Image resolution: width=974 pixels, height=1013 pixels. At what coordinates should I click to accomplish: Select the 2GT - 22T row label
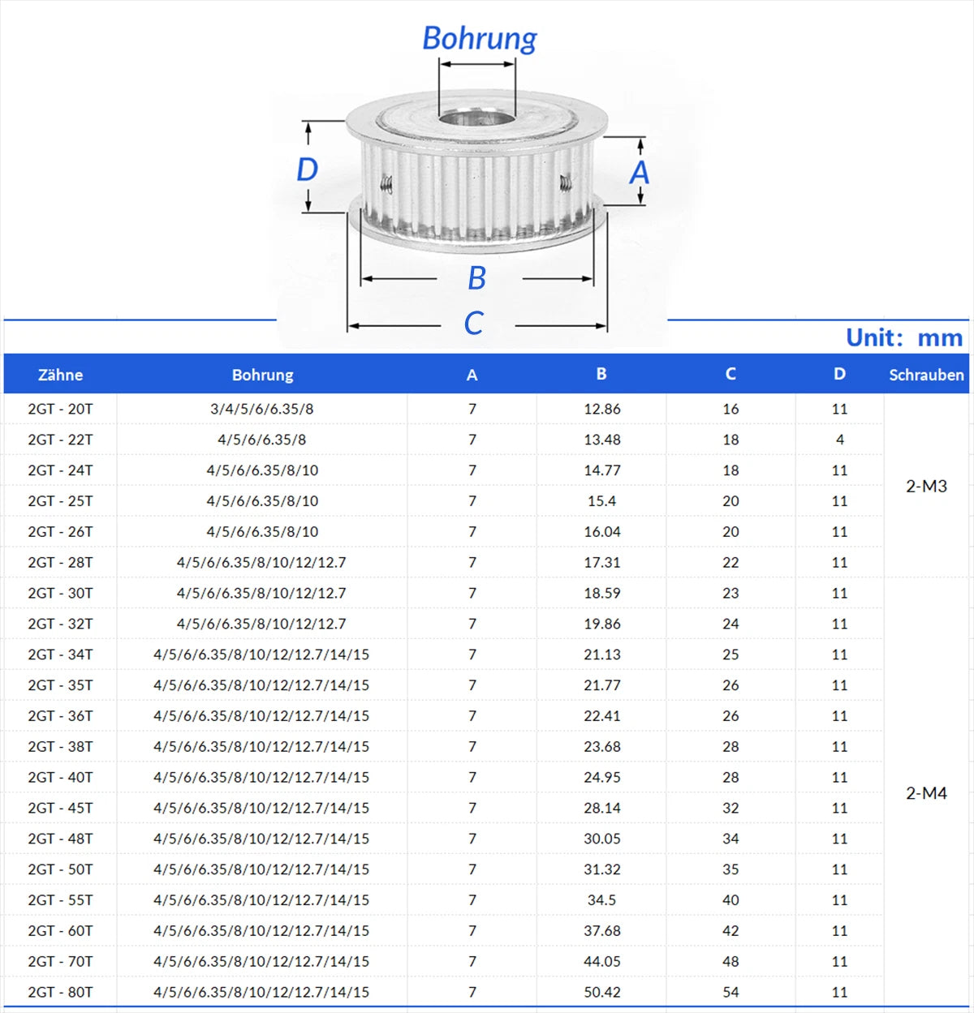click(60, 440)
